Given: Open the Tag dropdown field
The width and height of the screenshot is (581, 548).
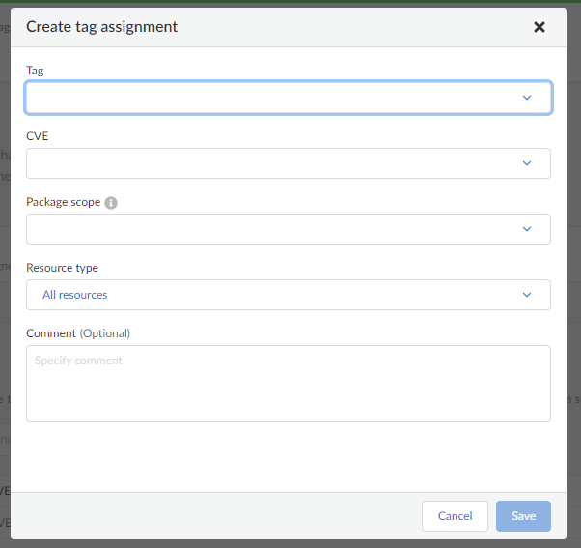Looking at the screenshot, I should point(289,98).
